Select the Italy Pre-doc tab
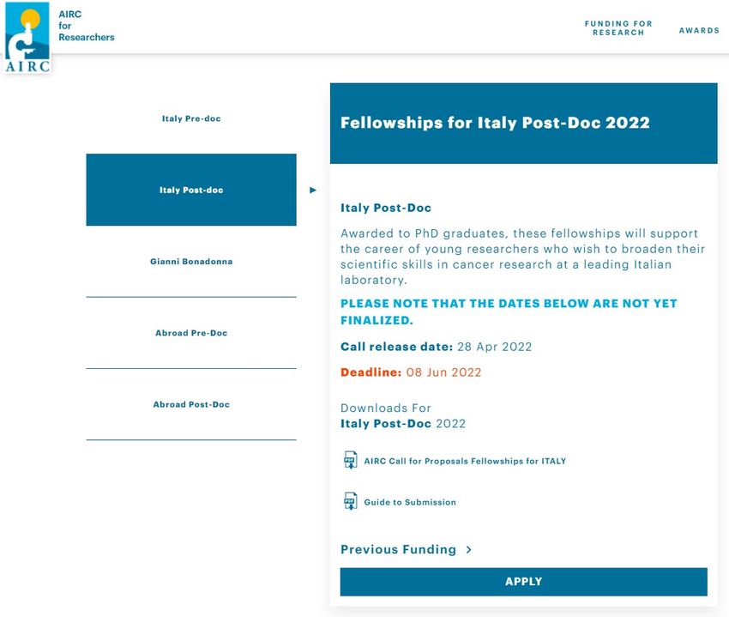The image size is (729, 617). (191, 118)
